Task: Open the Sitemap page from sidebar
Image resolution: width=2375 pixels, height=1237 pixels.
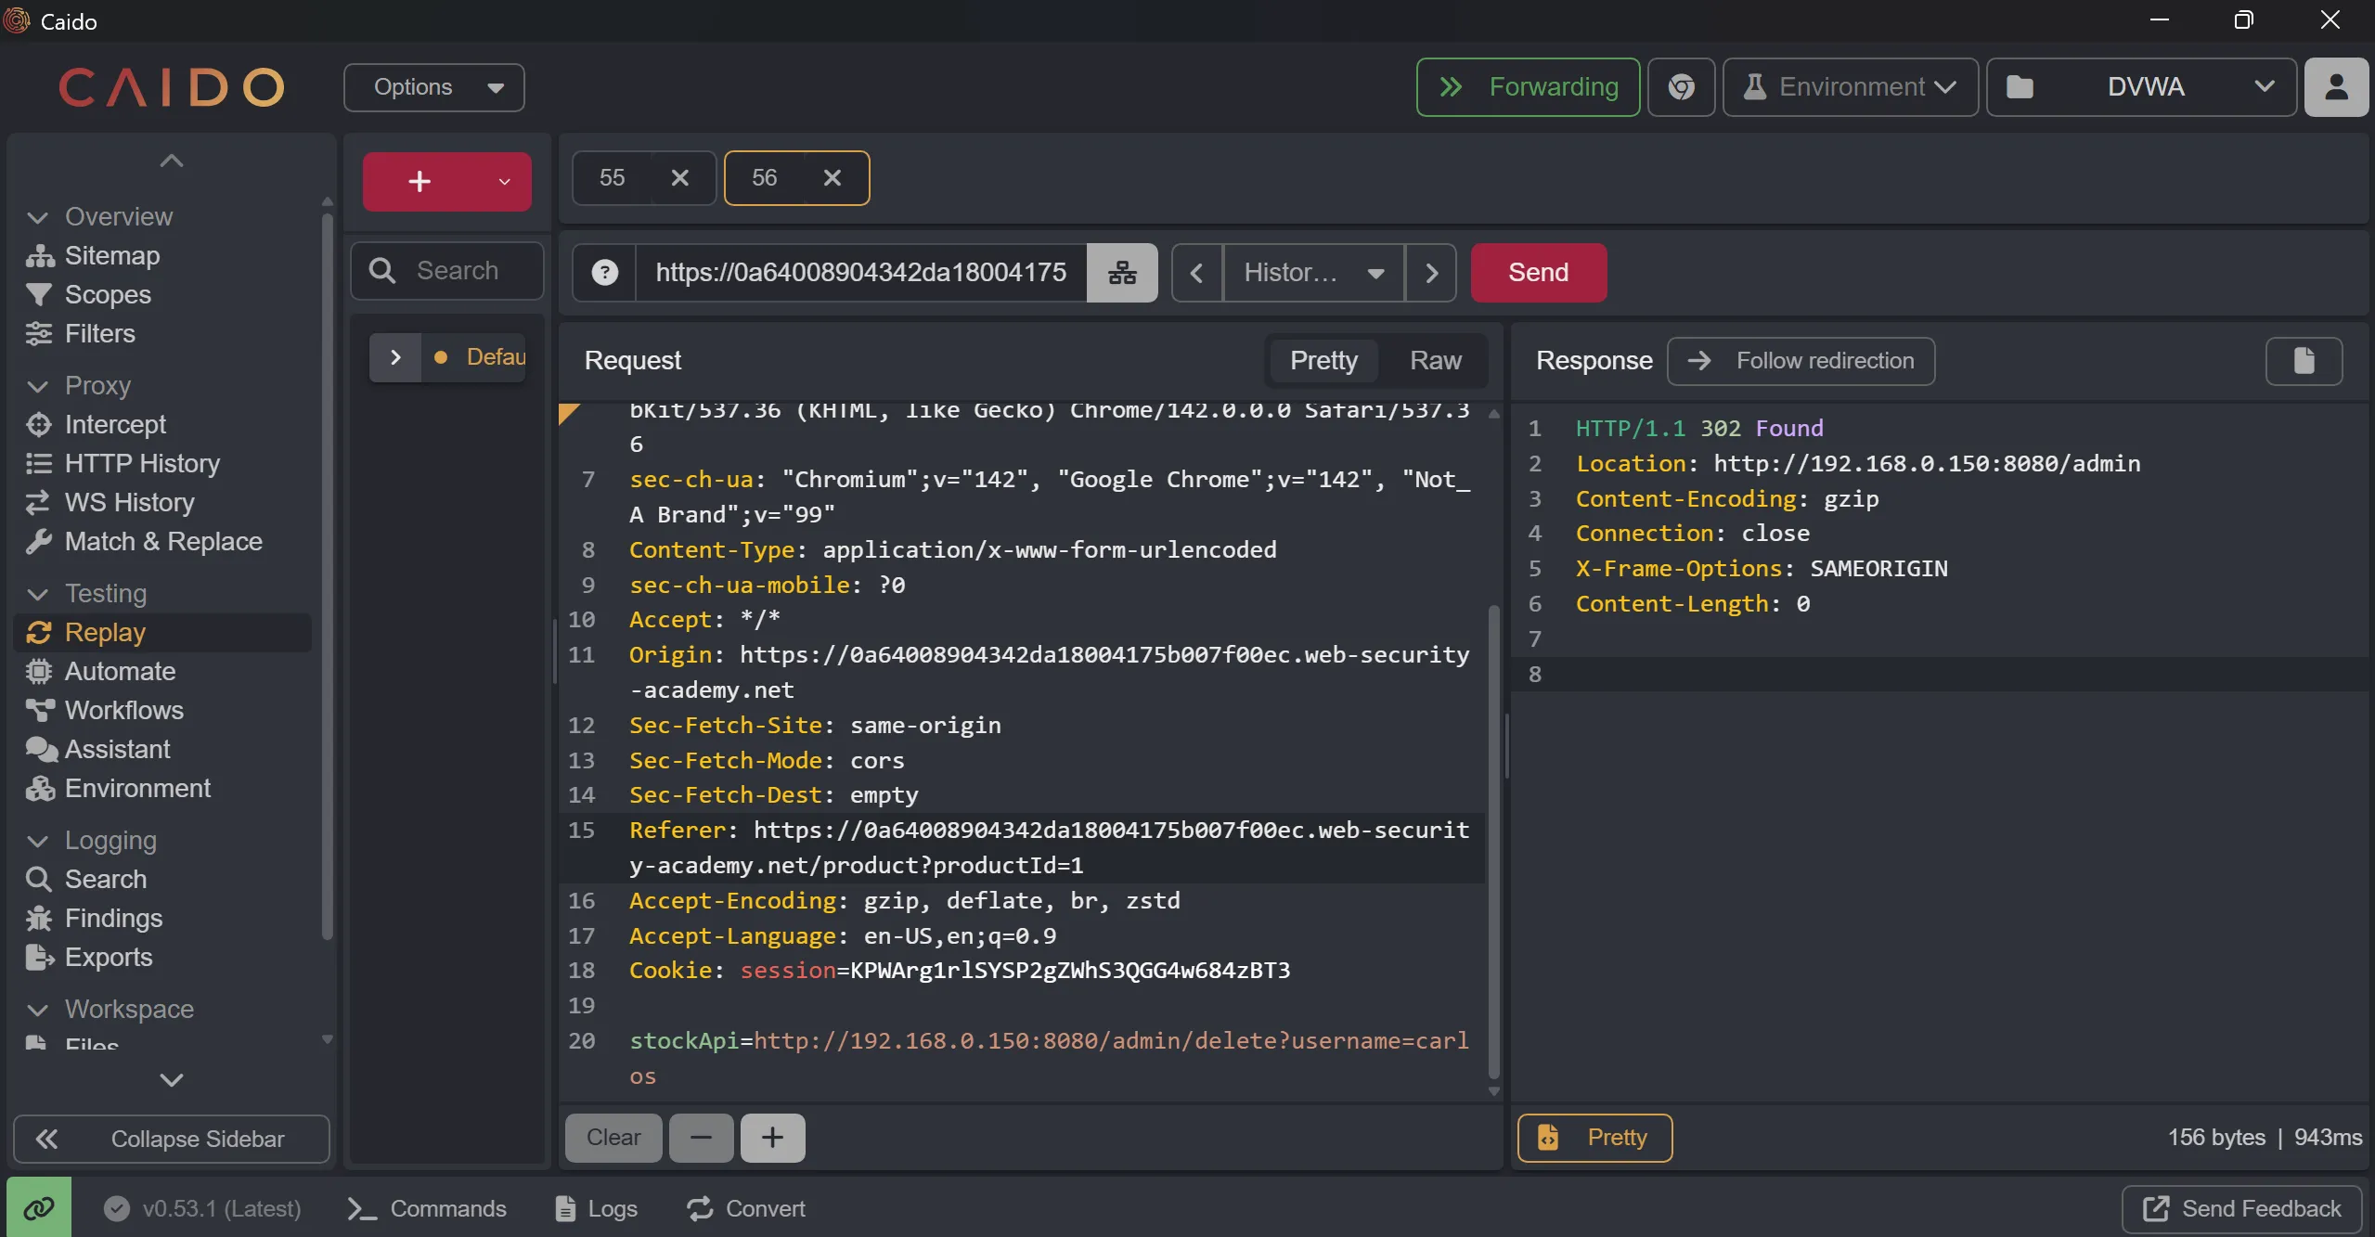Action: pyautogui.click(x=111, y=255)
